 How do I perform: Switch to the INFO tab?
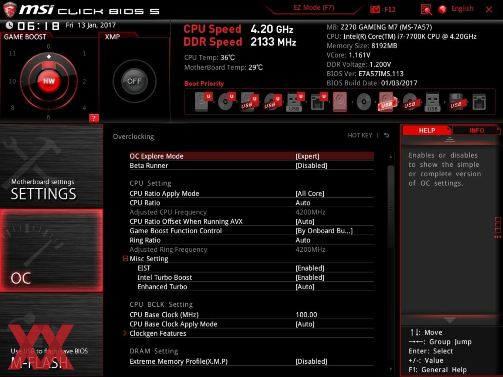point(477,130)
